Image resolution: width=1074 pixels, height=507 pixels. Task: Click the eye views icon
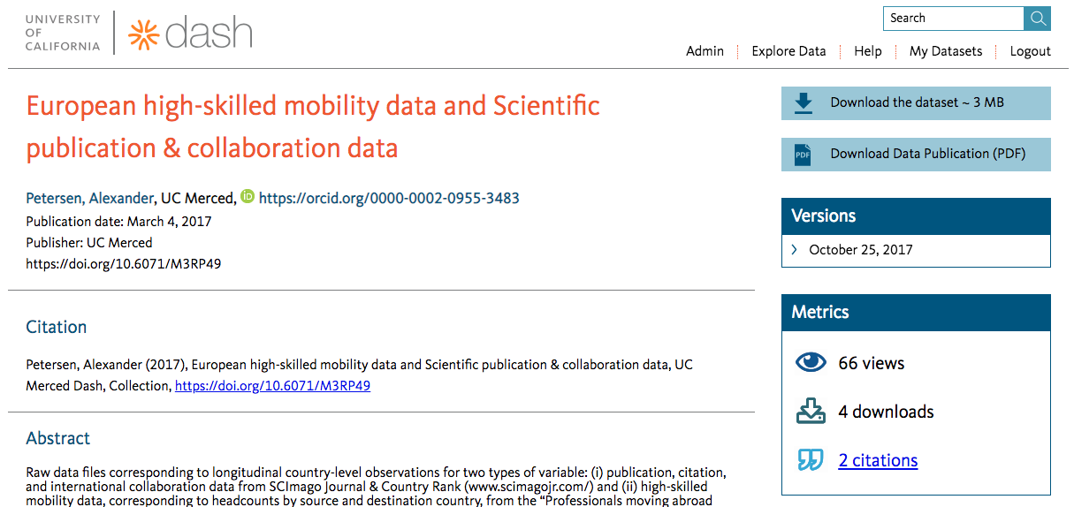811,362
